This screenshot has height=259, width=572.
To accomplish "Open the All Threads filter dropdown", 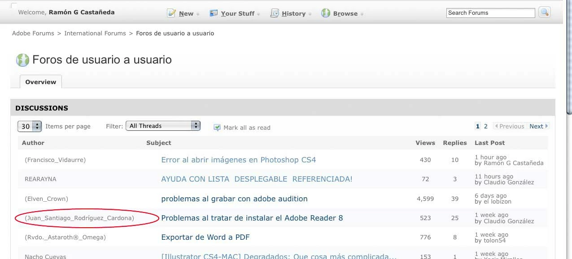I will (x=163, y=126).
